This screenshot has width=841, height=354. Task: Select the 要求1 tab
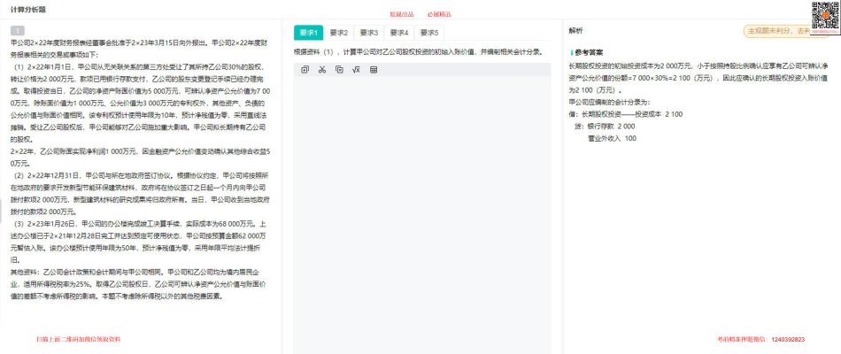pos(308,33)
